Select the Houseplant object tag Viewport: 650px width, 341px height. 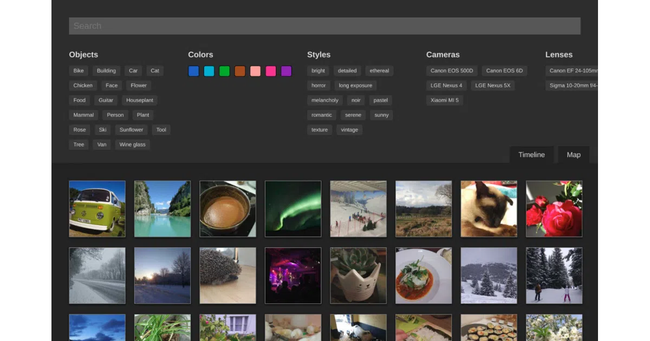[140, 100]
